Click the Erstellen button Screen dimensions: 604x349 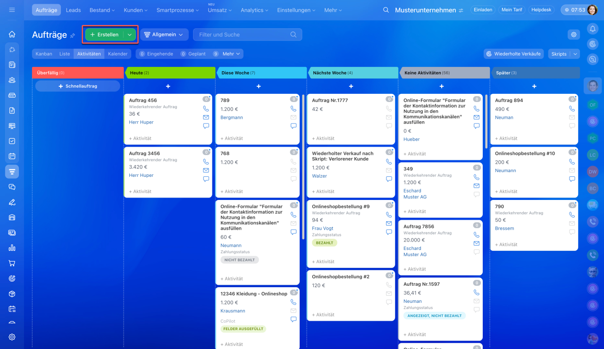pos(104,34)
